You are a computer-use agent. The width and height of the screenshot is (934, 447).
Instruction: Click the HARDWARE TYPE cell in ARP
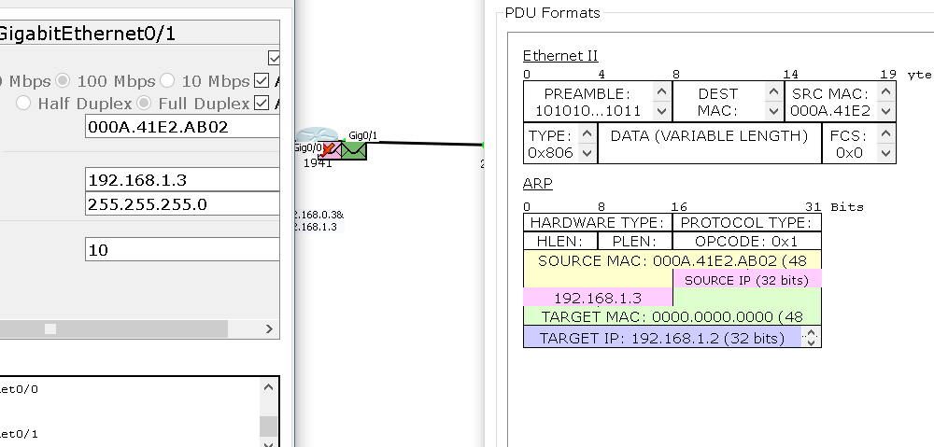tap(598, 223)
